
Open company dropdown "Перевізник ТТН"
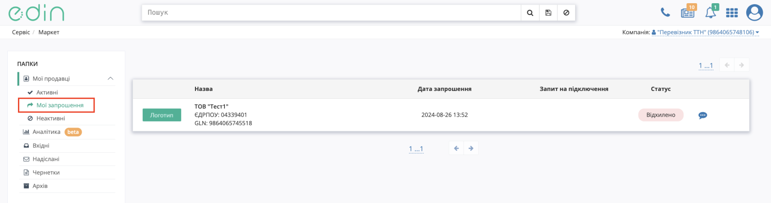tap(705, 32)
